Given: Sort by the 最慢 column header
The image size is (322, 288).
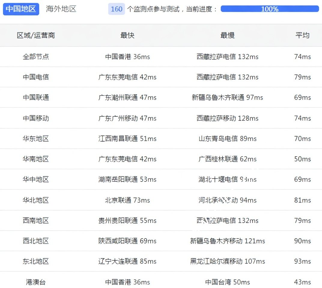Looking at the screenshot, I should (x=227, y=35).
